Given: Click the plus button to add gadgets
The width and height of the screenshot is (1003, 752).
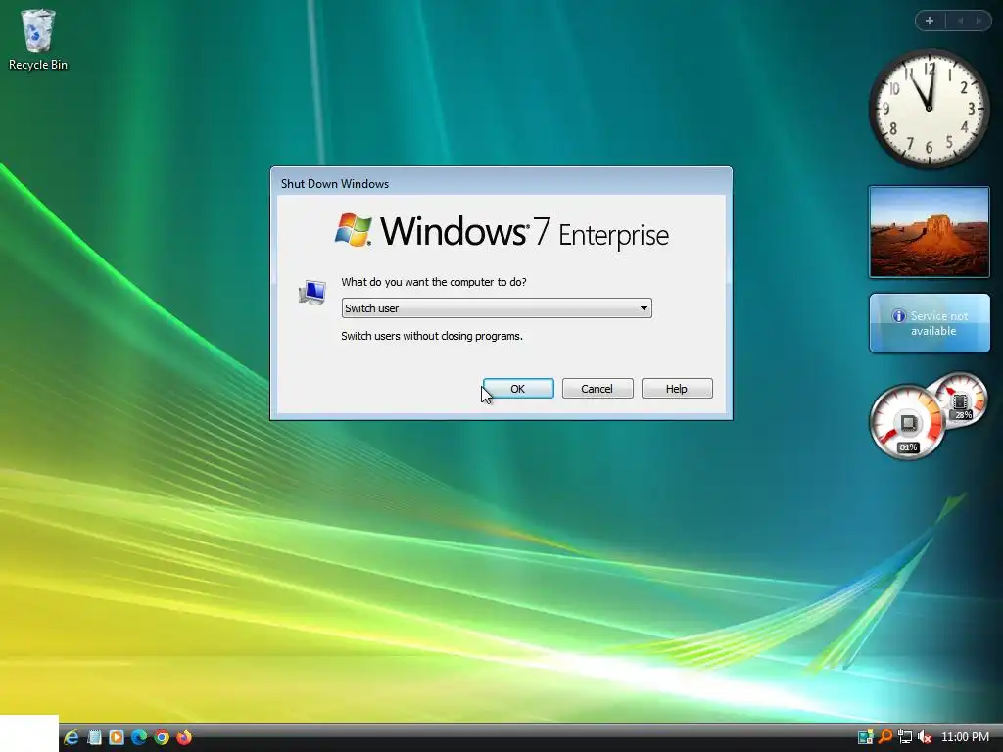Looking at the screenshot, I should 930,21.
